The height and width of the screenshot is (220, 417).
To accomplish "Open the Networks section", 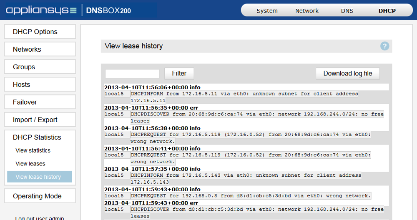I will pos(40,49).
